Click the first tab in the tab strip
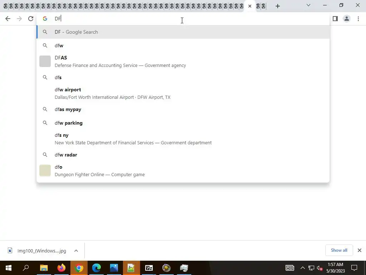The width and height of the screenshot is (366, 275). (x=5, y=6)
